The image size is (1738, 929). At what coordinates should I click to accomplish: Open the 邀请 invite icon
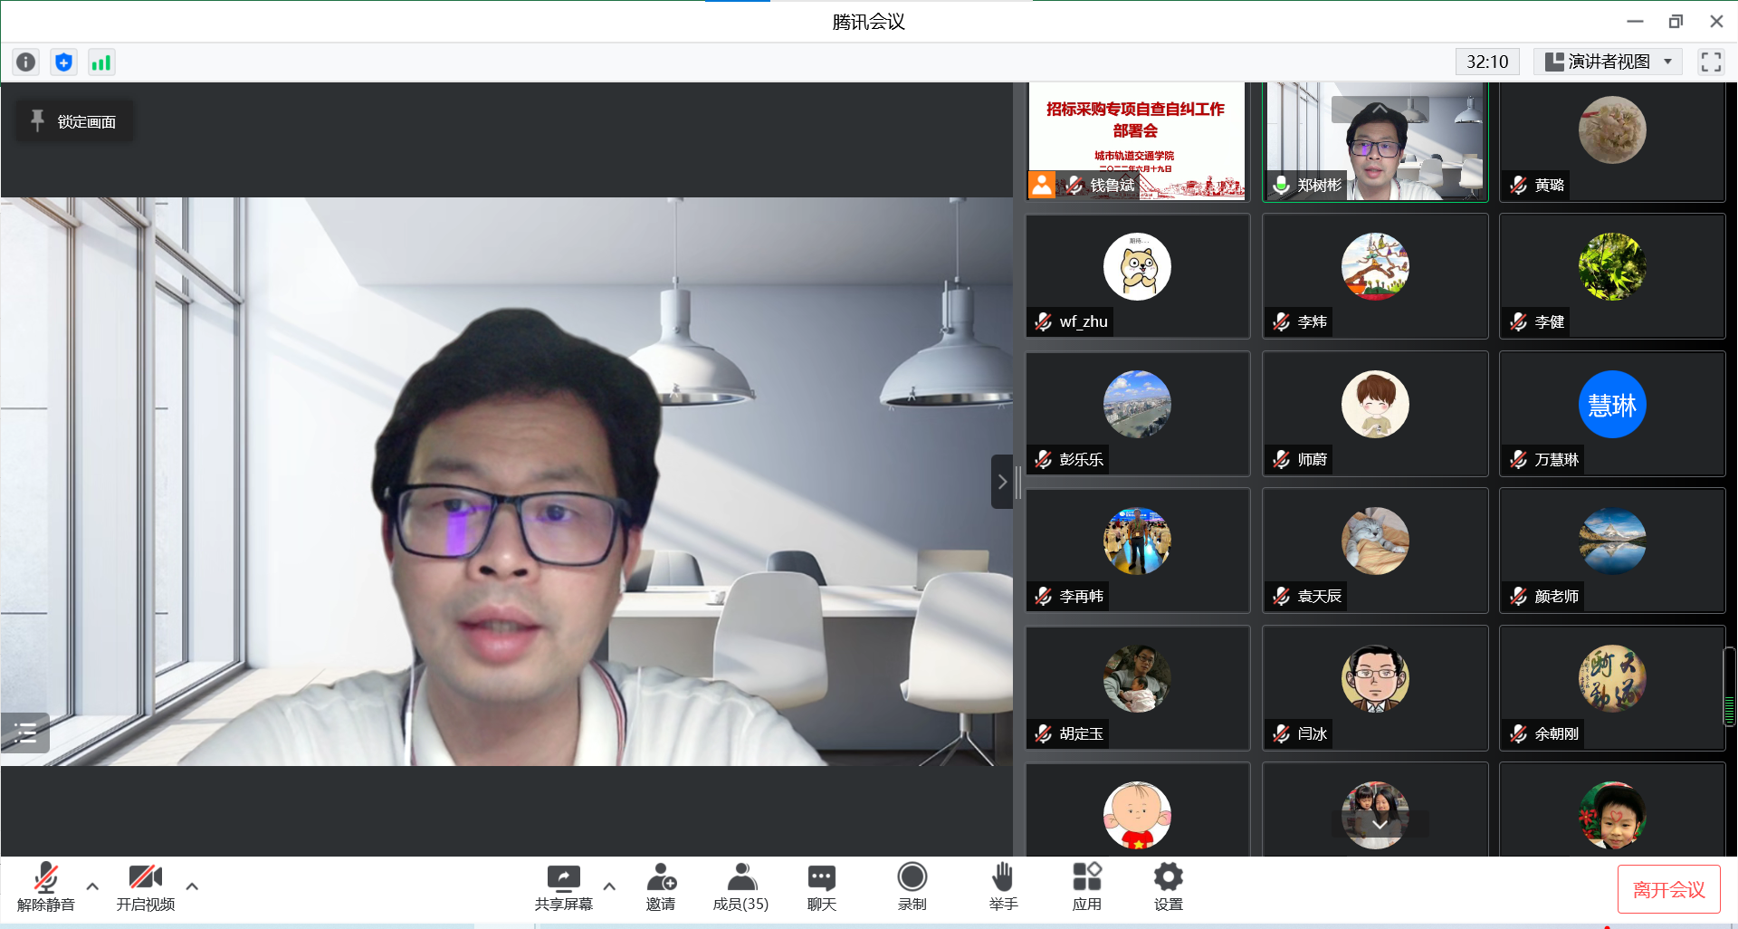pos(661,886)
